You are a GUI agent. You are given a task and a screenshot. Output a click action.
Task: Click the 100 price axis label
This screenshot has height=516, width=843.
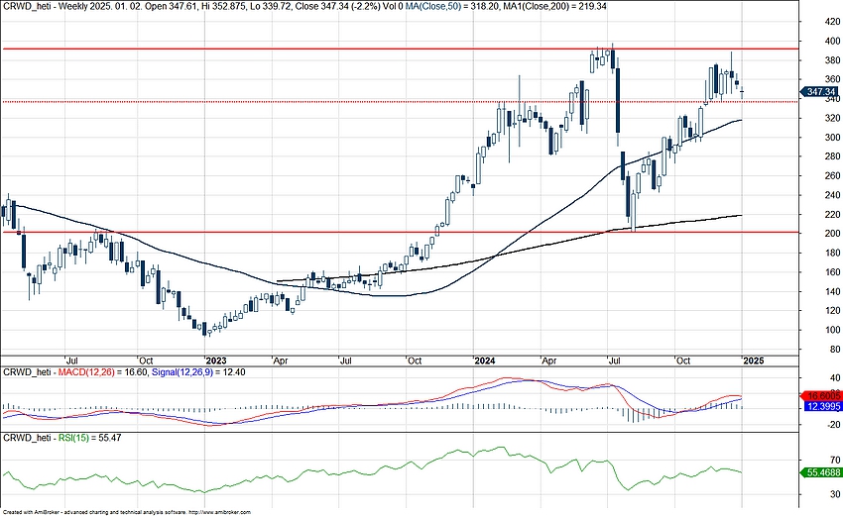tap(832, 330)
